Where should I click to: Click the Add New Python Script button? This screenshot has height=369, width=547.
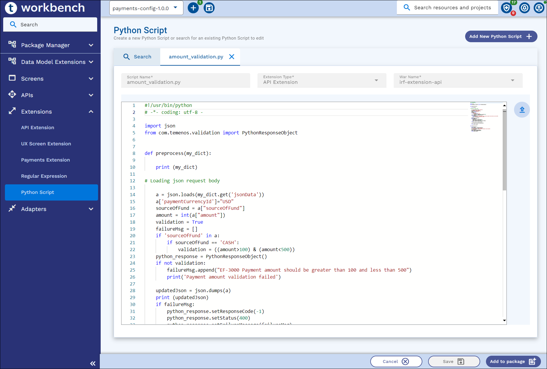click(x=501, y=37)
